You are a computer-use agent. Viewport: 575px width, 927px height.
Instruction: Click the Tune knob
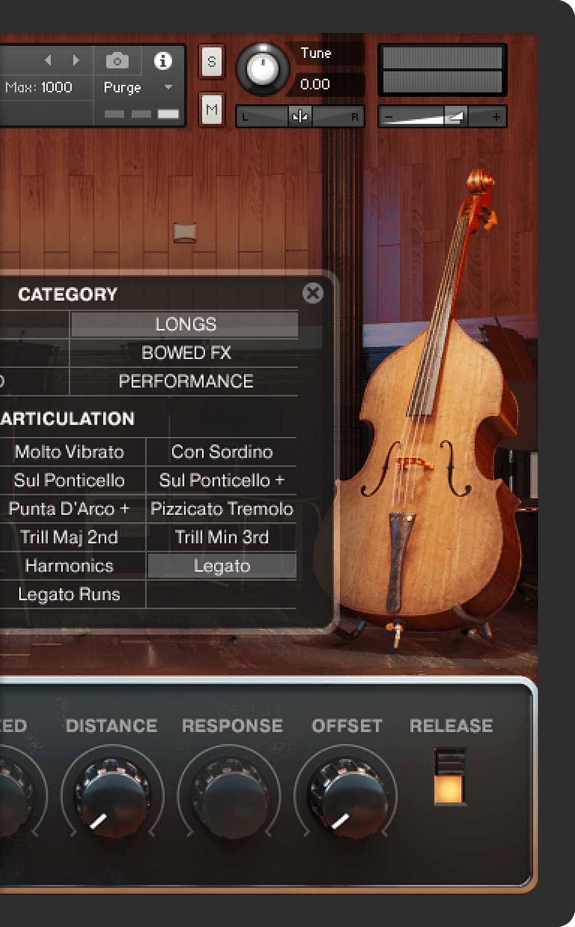coord(262,69)
